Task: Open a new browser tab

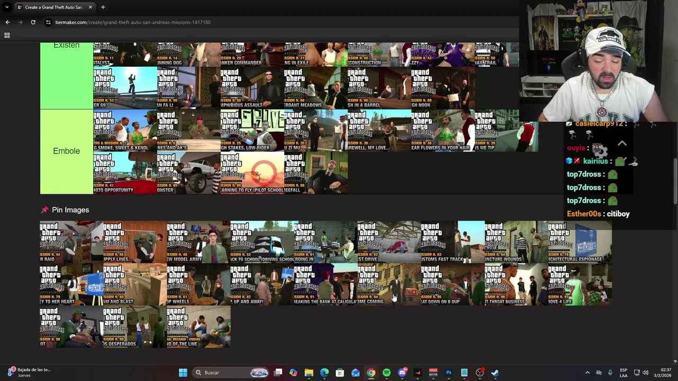Action: [103, 7]
